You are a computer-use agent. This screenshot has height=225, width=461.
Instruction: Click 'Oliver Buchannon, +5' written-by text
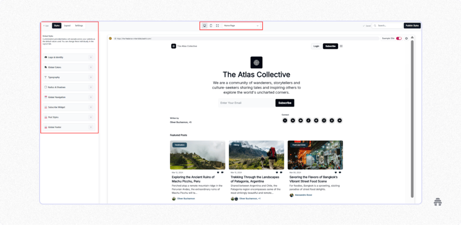tap(181, 122)
